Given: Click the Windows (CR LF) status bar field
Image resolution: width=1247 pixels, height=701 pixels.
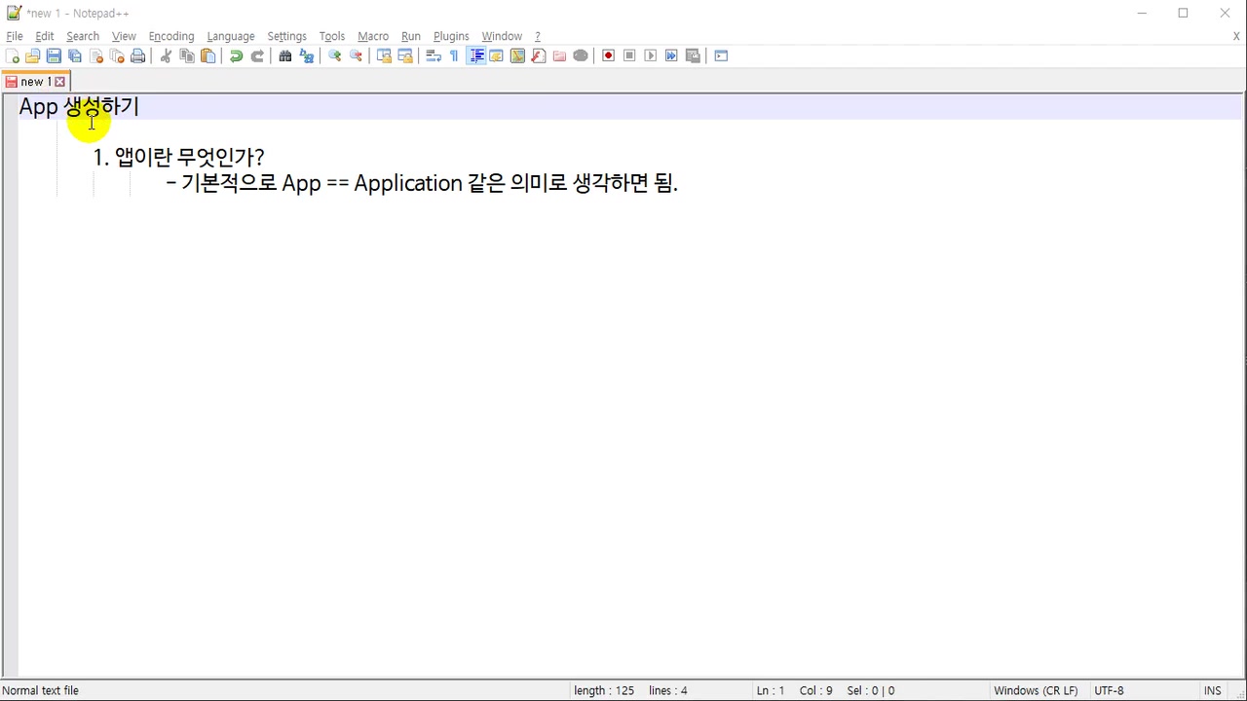Looking at the screenshot, I should coord(1035,690).
